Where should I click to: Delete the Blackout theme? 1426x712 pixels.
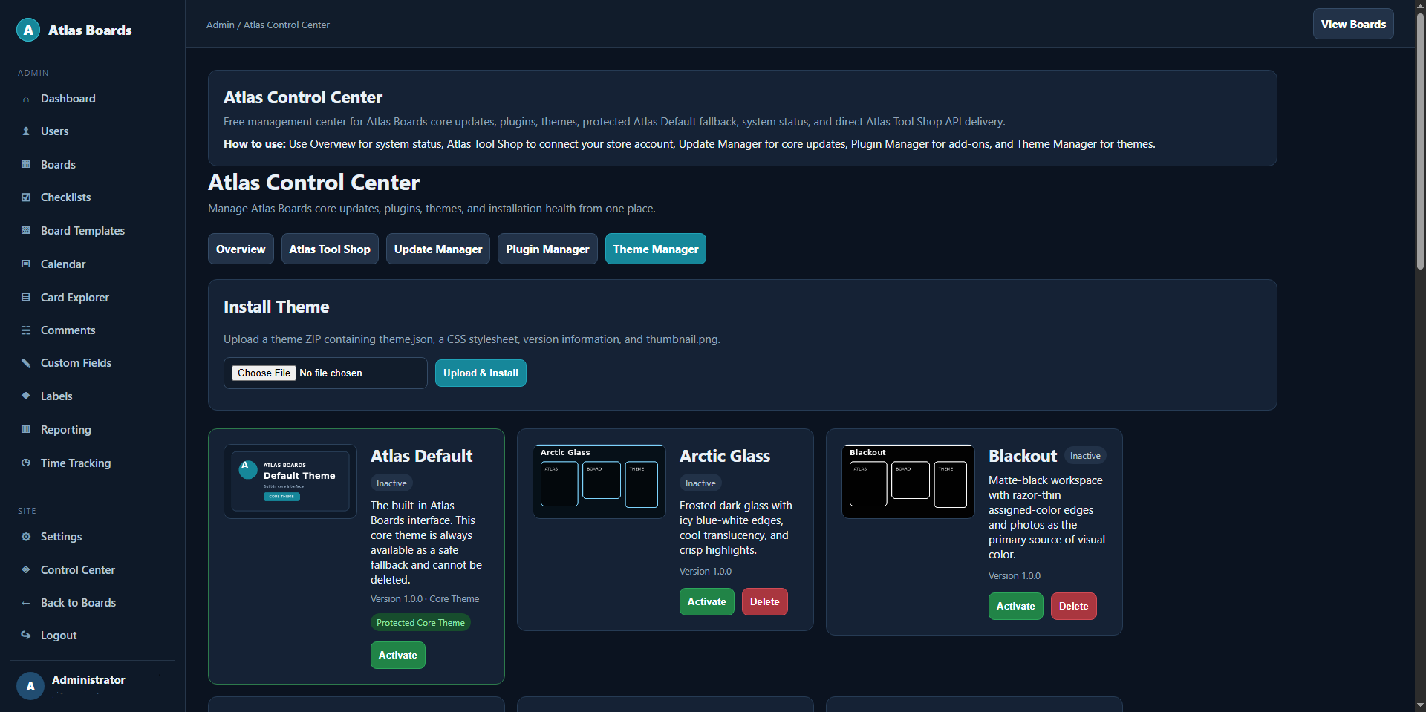coord(1074,606)
